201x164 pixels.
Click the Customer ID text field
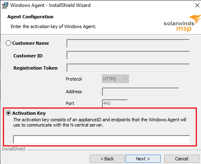tap(128, 55)
